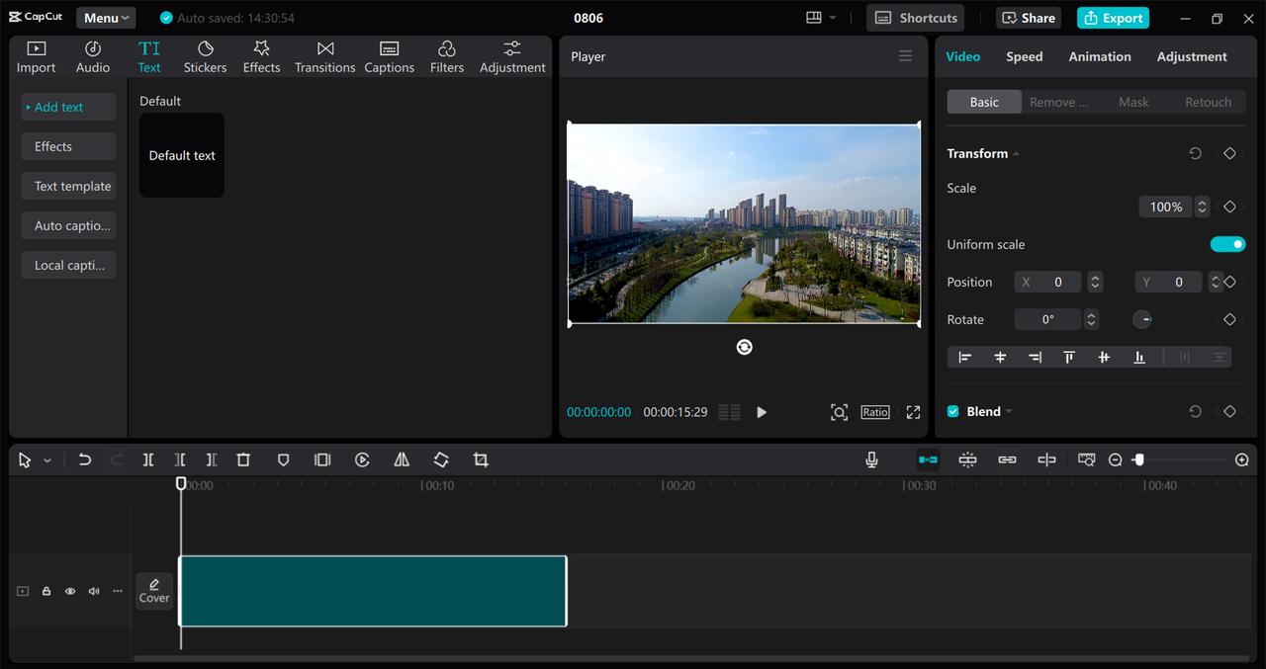The height and width of the screenshot is (669, 1266).
Task: Switch to the Stickers tab
Action: [205, 57]
